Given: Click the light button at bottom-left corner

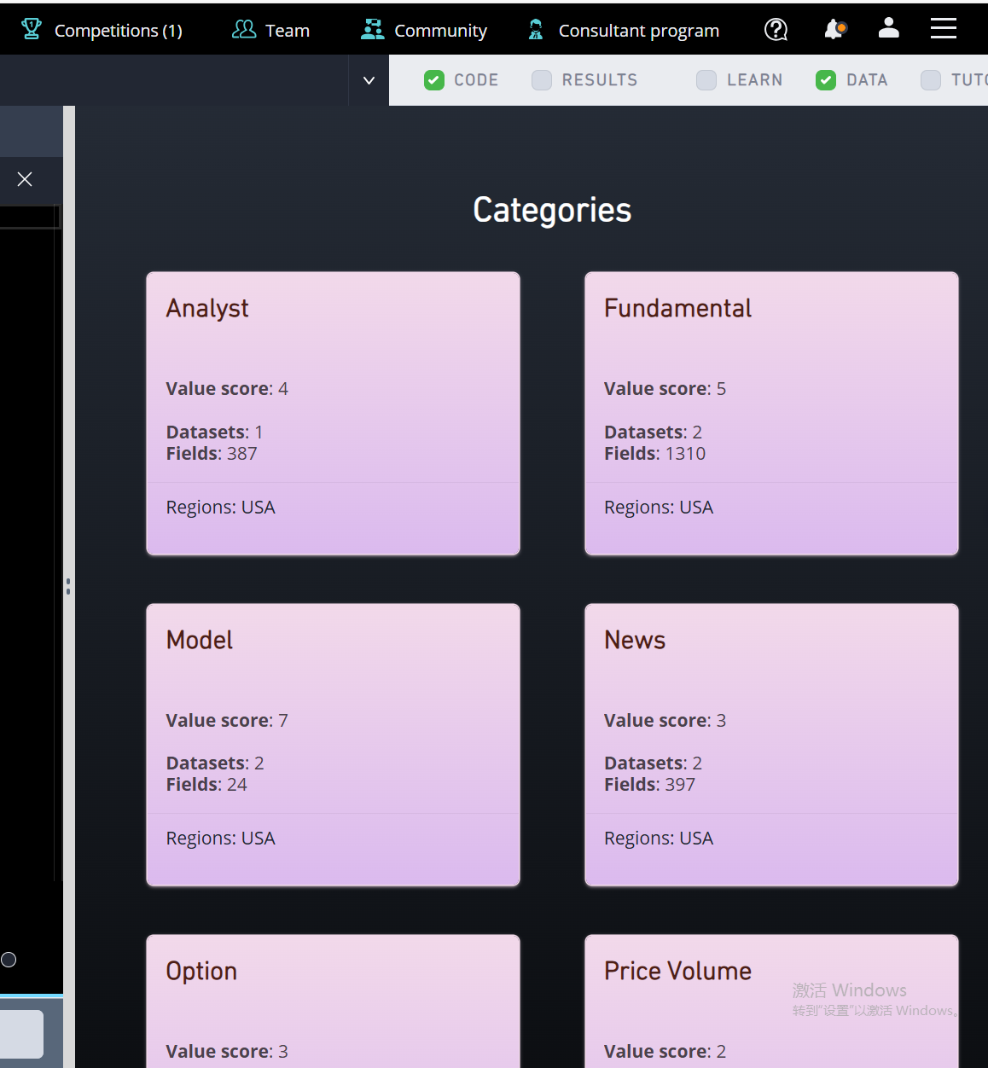Looking at the screenshot, I should (x=21, y=1034).
